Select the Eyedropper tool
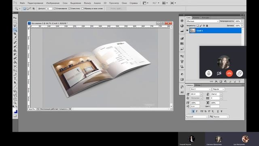Screen dimensions: 259x146 click(15, 38)
